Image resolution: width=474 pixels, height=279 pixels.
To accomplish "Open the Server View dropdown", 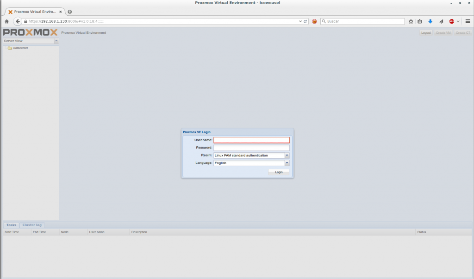I will (56, 41).
